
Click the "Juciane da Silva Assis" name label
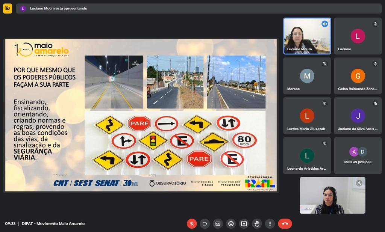point(358,129)
